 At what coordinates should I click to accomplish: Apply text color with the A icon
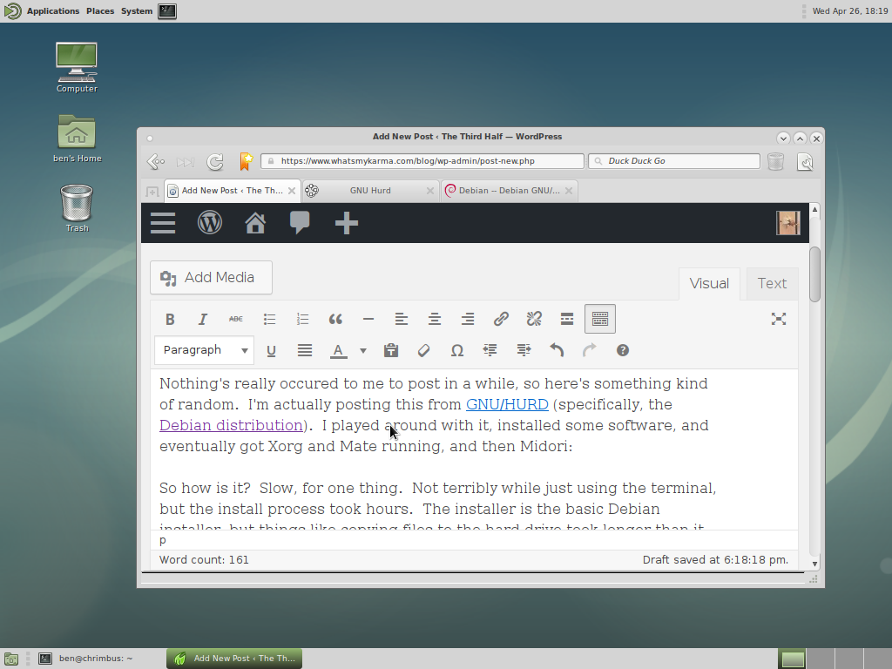pos(339,350)
